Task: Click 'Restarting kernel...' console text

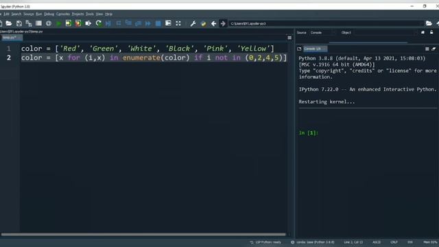Action: [327, 102]
